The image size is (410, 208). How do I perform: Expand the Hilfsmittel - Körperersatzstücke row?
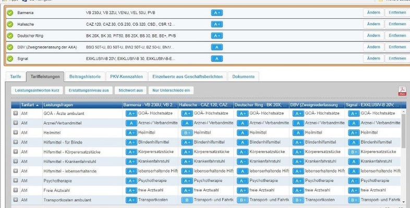pos(16,152)
